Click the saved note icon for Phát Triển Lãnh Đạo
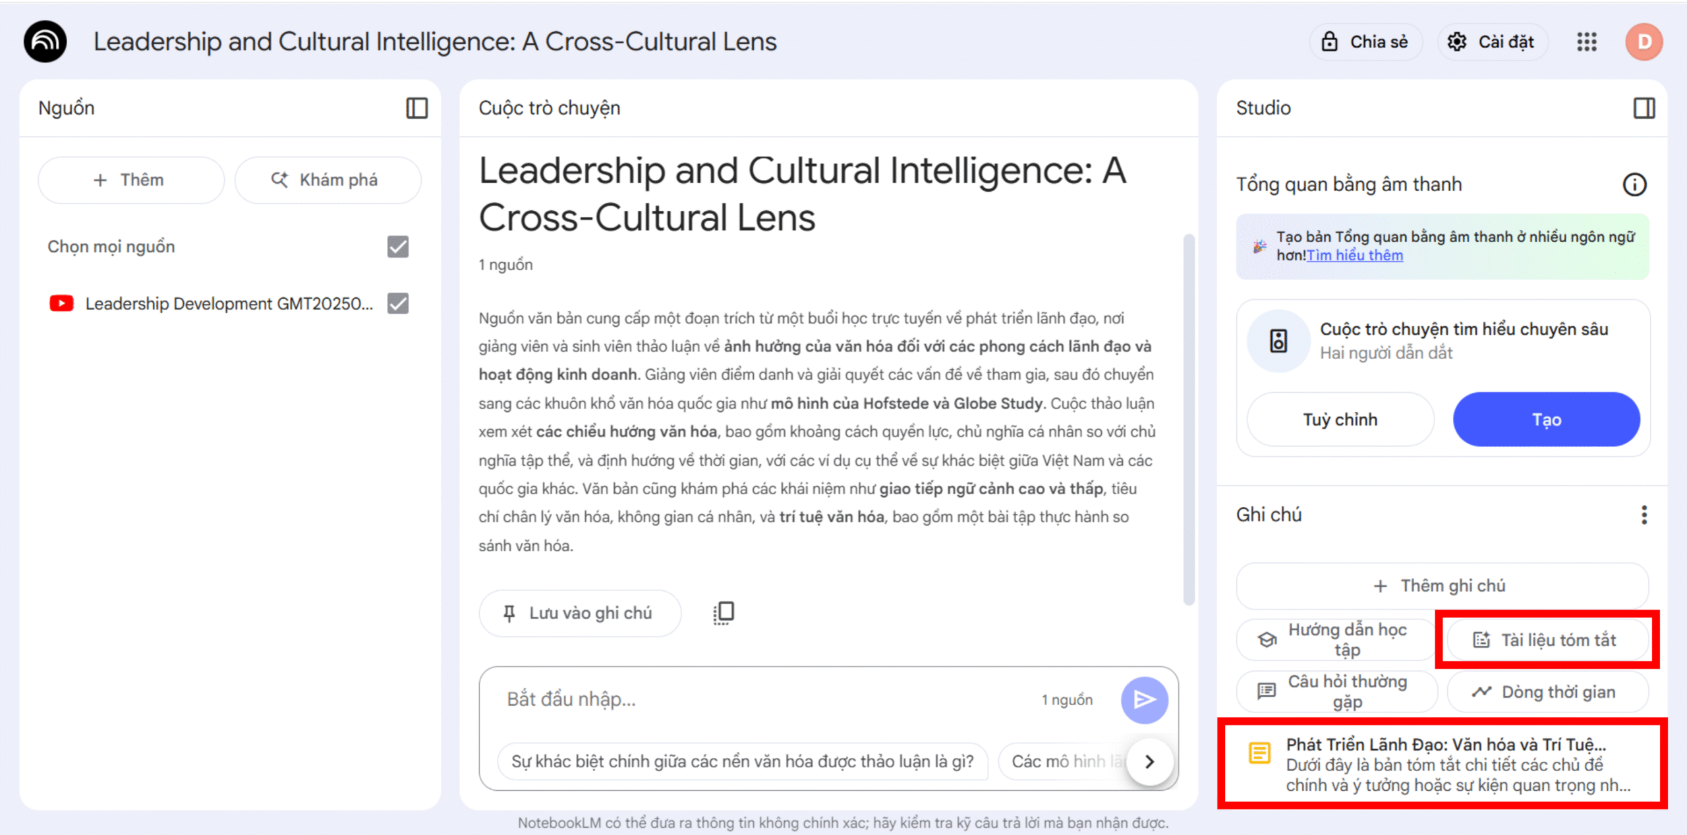The width and height of the screenshot is (1687, 835). tap(1259, 753)
